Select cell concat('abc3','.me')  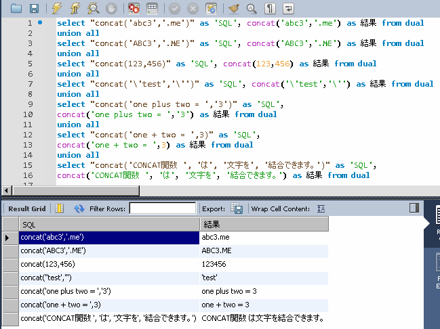coord(109,238)
